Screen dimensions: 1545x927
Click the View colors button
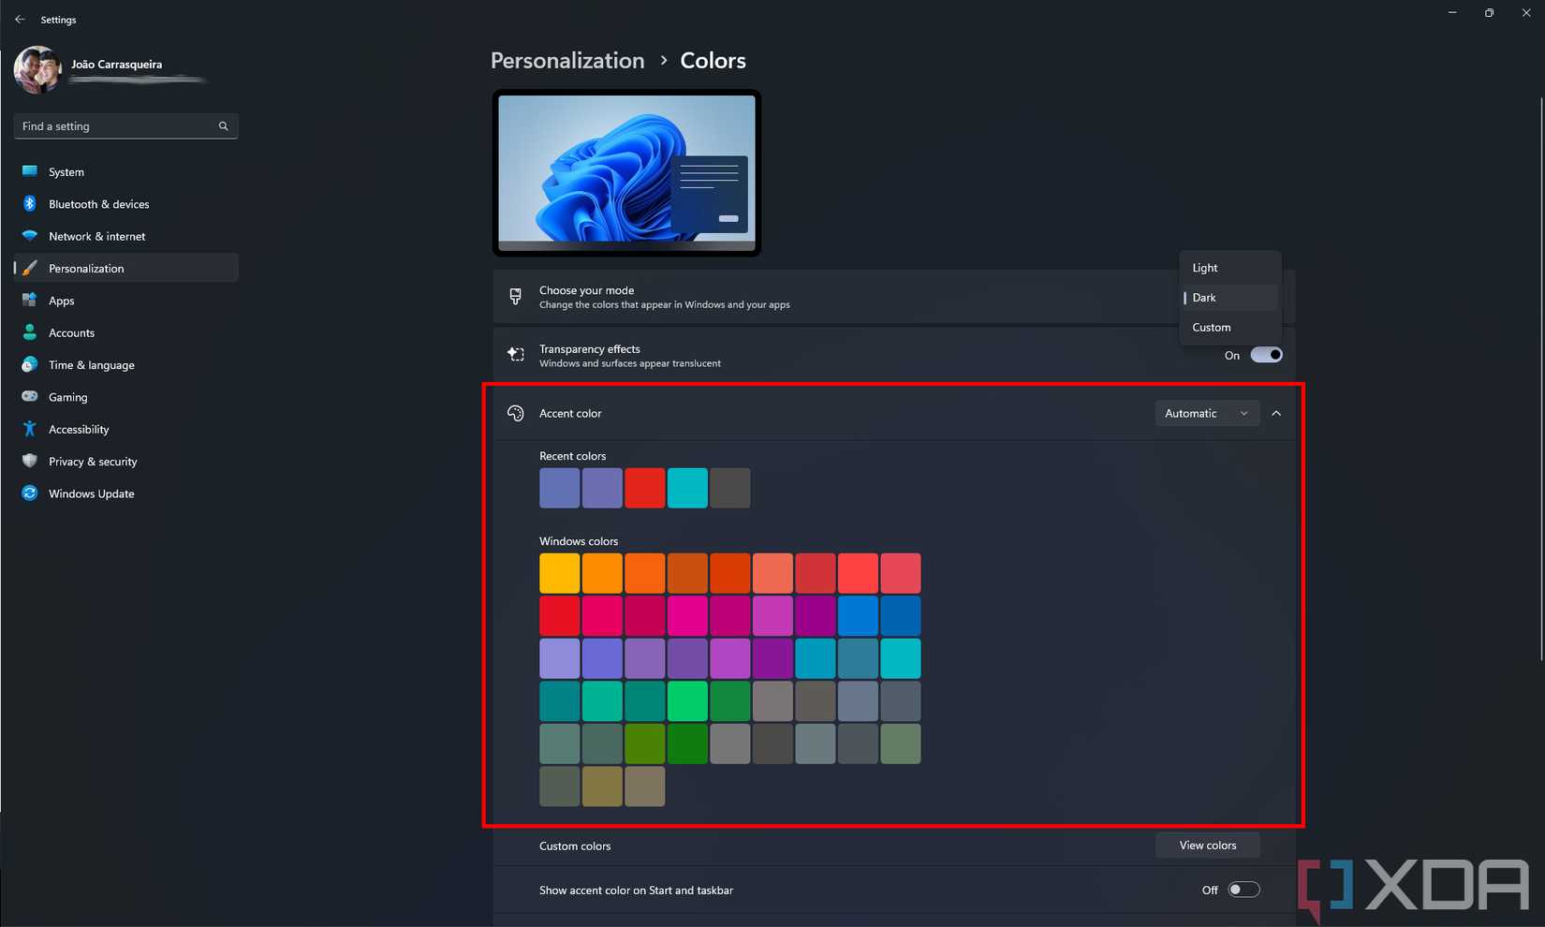pos(1207,845)
